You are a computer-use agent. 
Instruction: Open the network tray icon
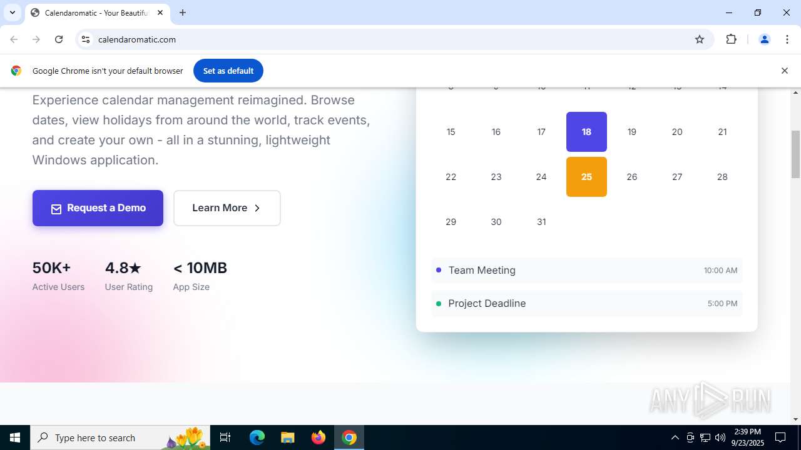(x=705, y=437)
